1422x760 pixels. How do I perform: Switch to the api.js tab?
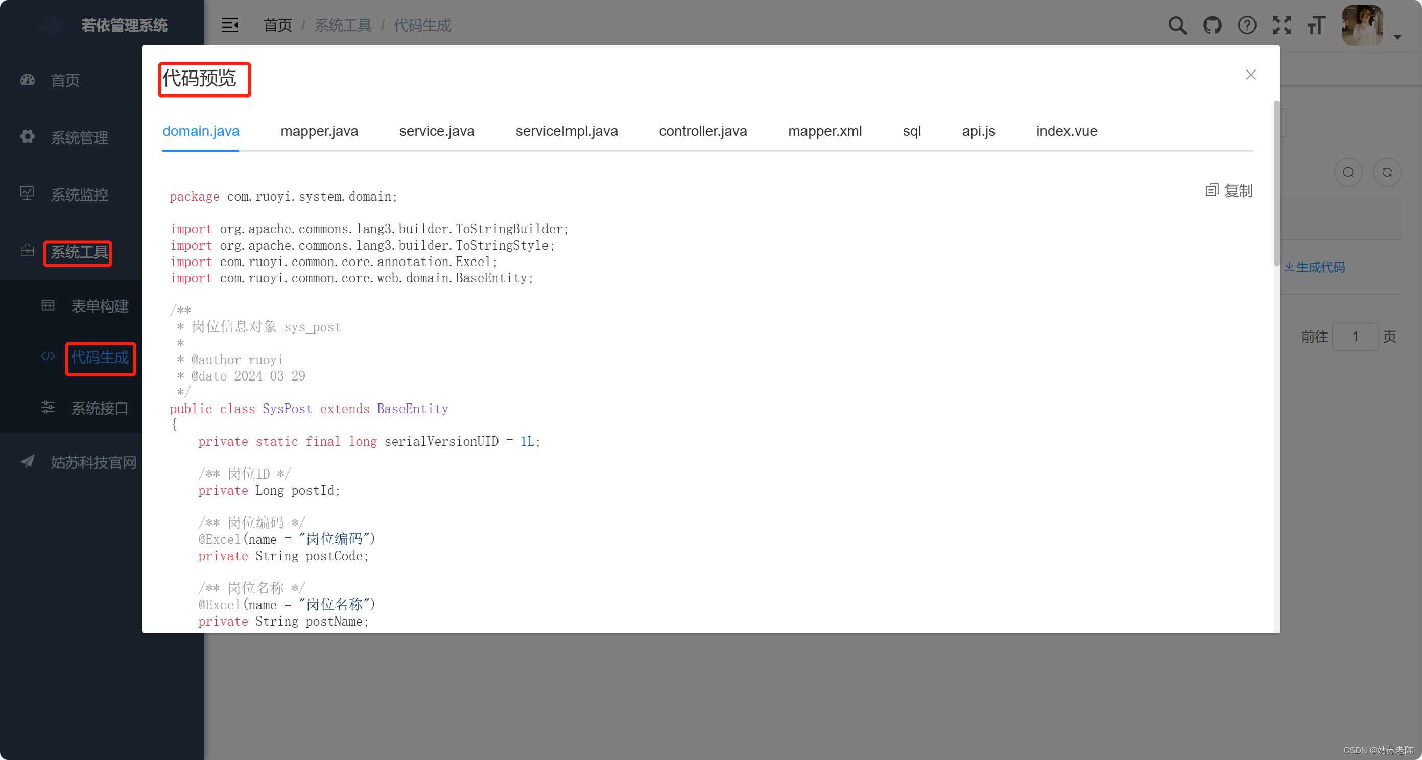tap(978, 131)
